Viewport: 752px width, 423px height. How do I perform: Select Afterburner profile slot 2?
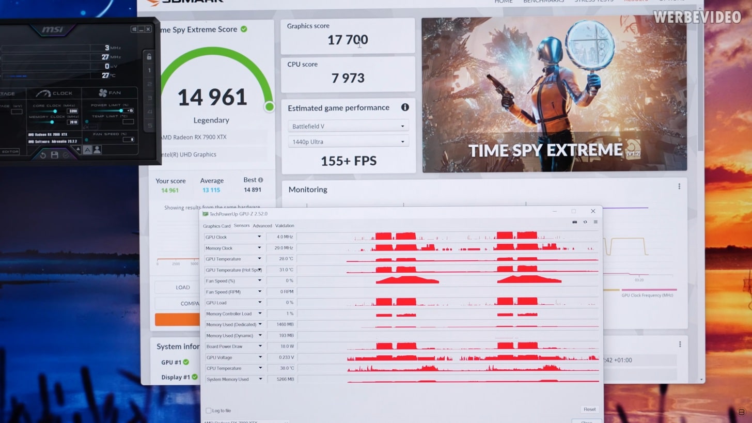click(150, 84)
